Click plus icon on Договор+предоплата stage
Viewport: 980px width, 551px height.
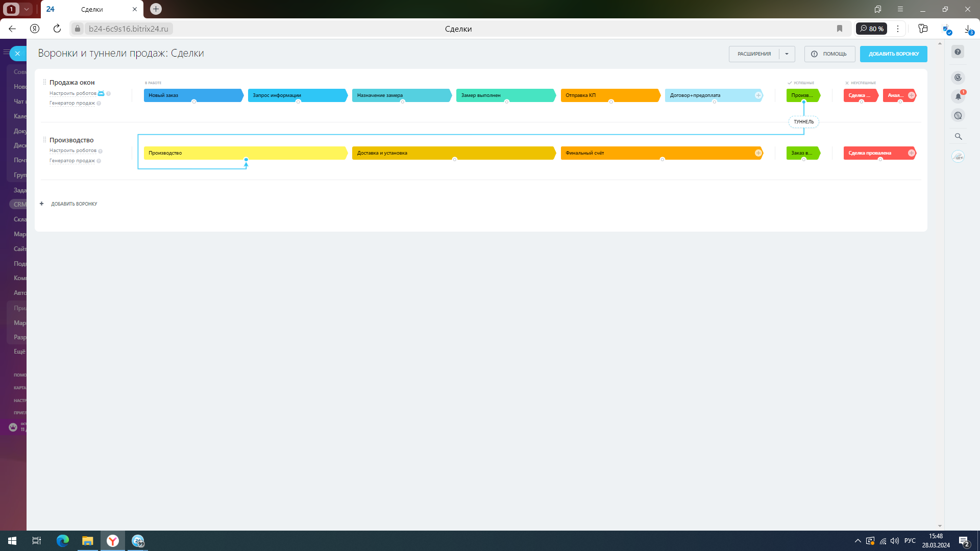coord(758,95)
